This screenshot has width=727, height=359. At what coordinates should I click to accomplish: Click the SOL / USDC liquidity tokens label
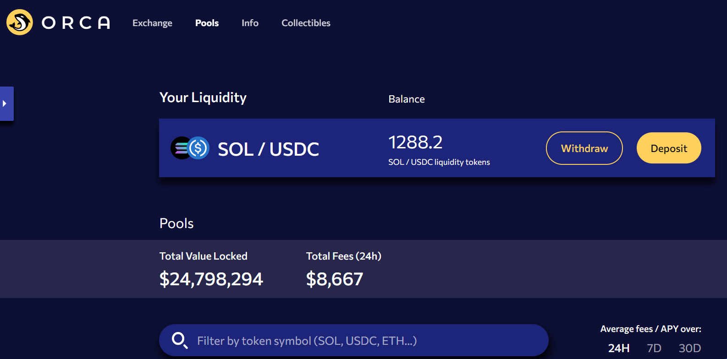tap(439, 162)
